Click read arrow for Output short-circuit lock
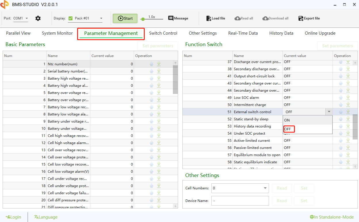This screenshot has height=222, width=359. click(x=341, y=76)
